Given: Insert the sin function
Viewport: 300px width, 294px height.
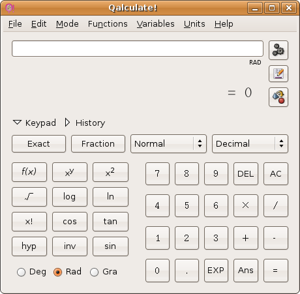Looking at the screenshot, I should point(110,246).
